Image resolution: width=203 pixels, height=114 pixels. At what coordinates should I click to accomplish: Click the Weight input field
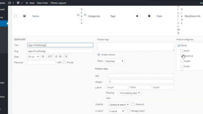click(x=141, y=82)
